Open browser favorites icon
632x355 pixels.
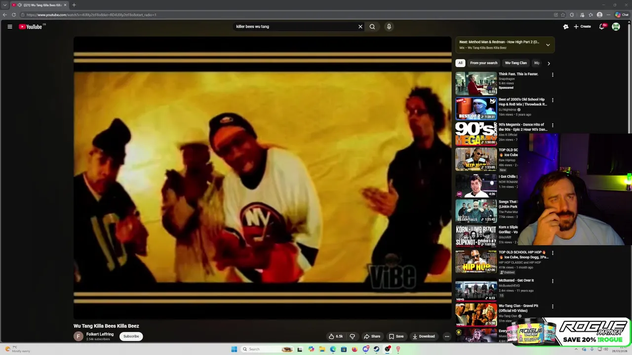591,15
